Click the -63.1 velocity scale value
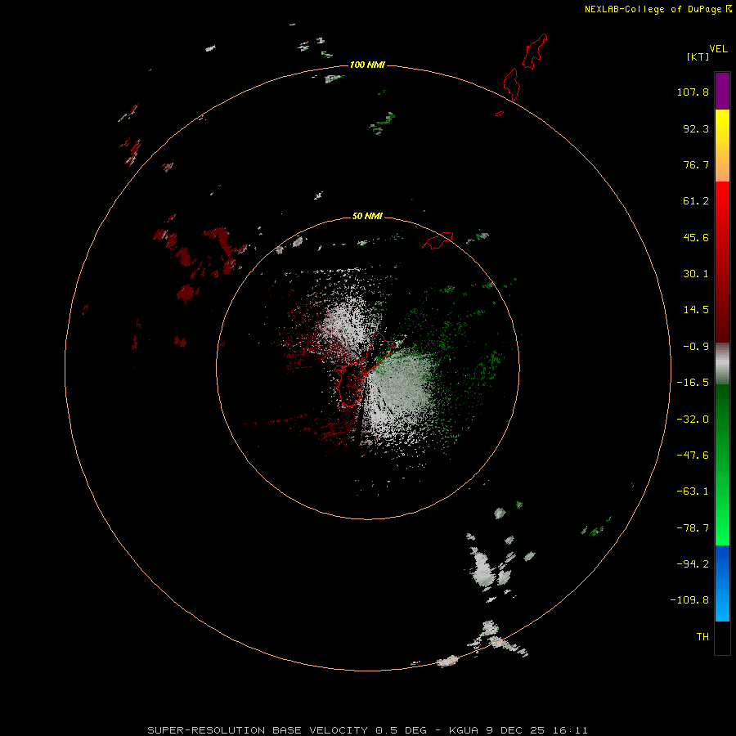Screen dimensions: 736x736 [693, 491]
